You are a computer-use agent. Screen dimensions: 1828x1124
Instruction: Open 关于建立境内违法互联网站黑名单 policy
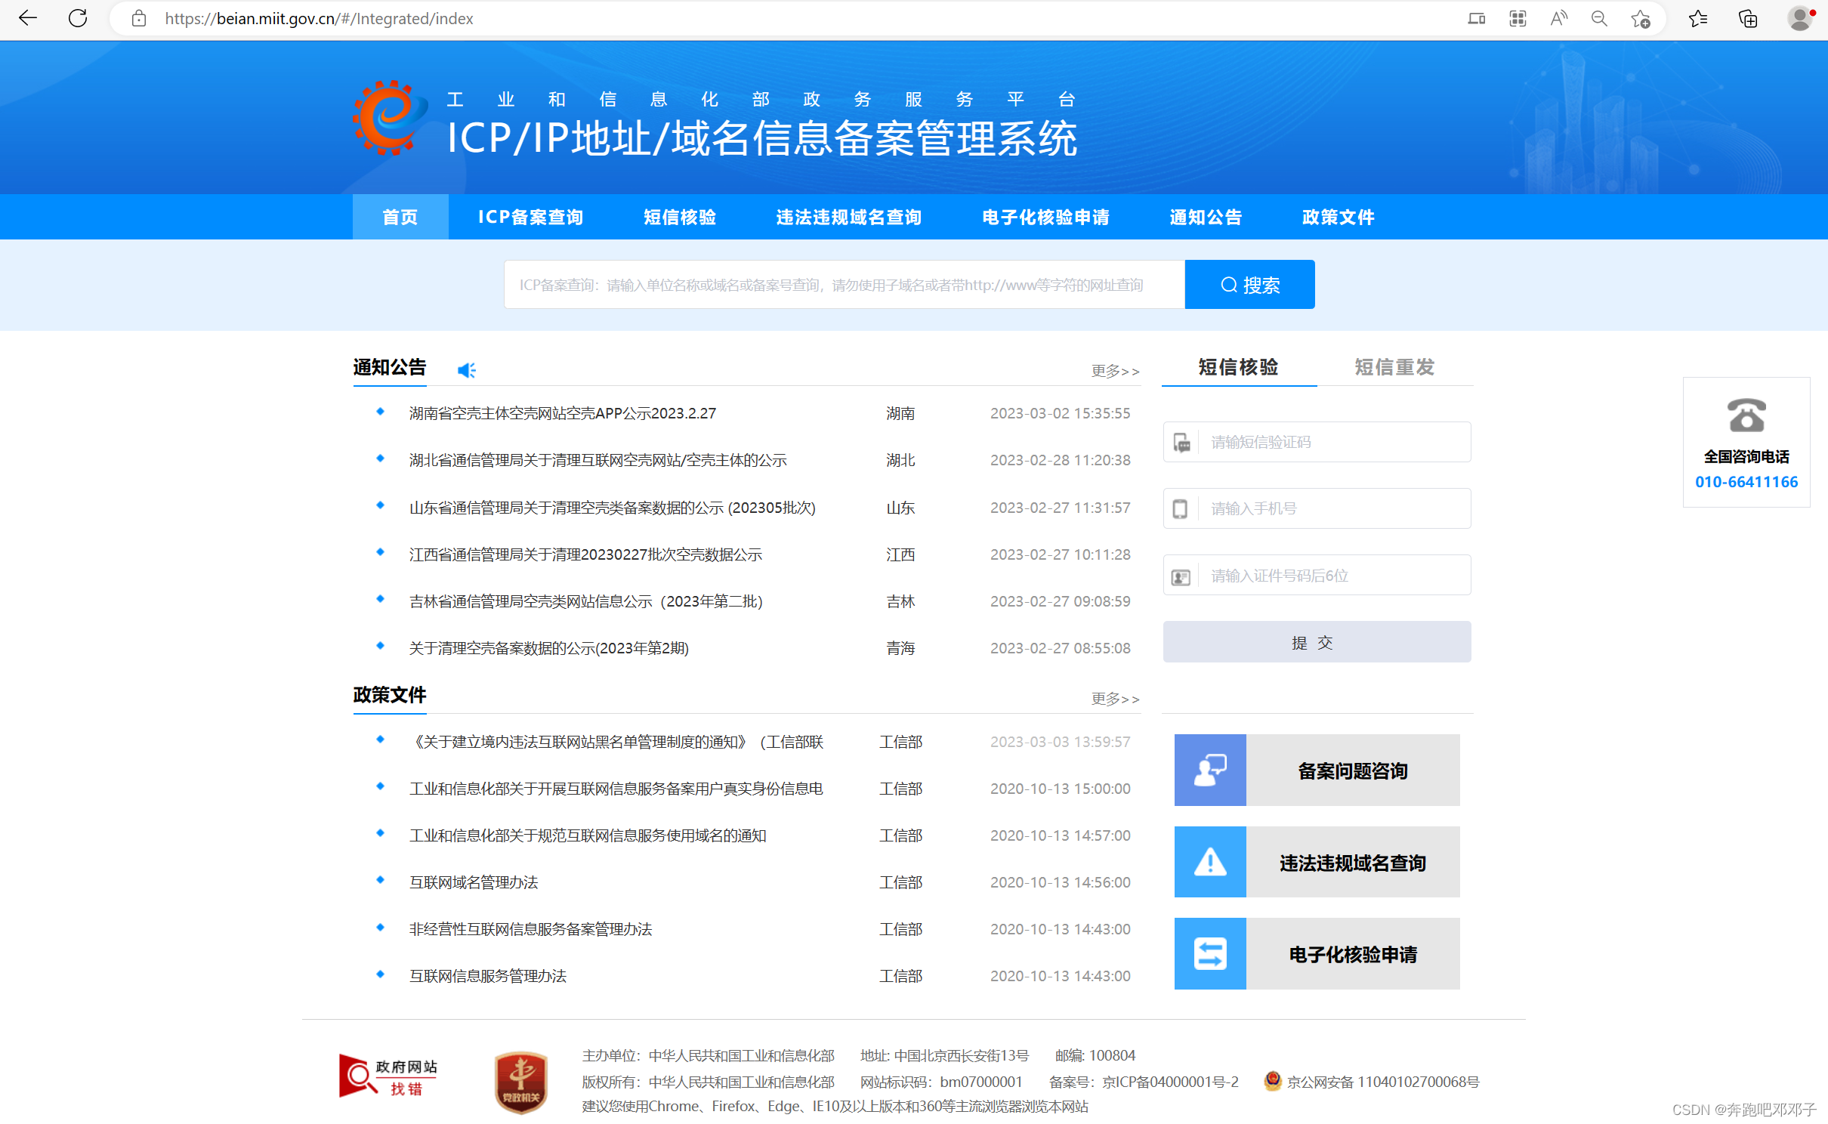tap(616, 742)
